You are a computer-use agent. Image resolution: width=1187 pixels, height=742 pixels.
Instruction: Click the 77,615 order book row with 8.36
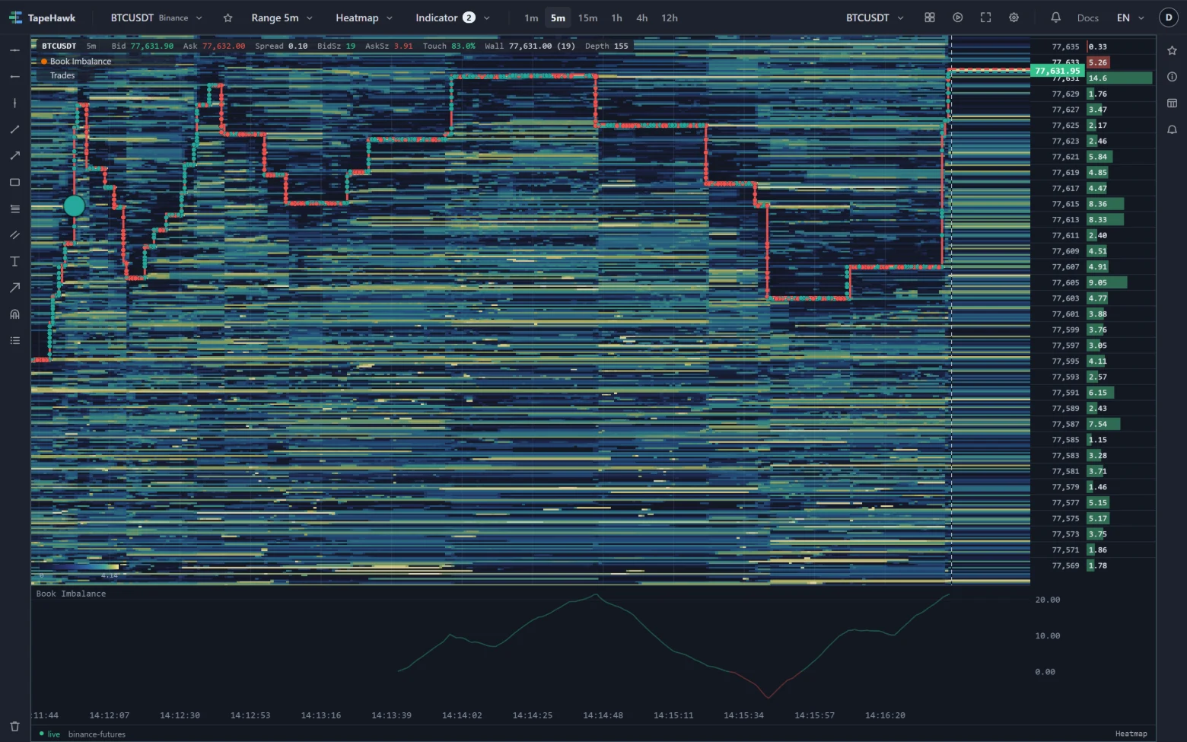pos(1093,204)
